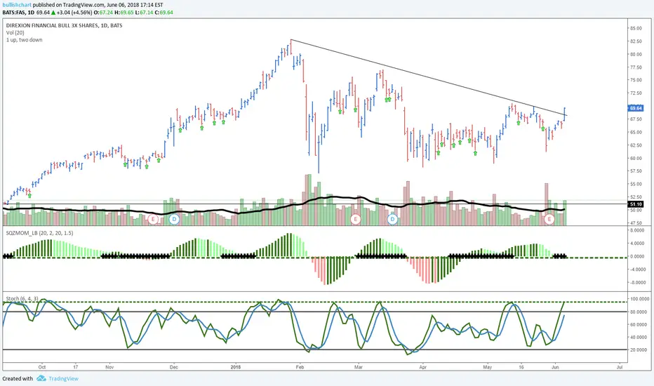This screenshot has width=654, height=386.
Task: Click the SQZMOM_LB (20, 2, 20, 1.5) label
Action: click(39, 233)
